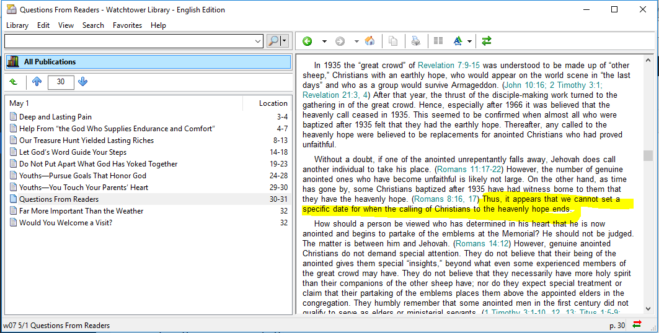This screenshot has height=333, width=659.
Task: Click the green Back navigation arrow
Action: point(307,41)
